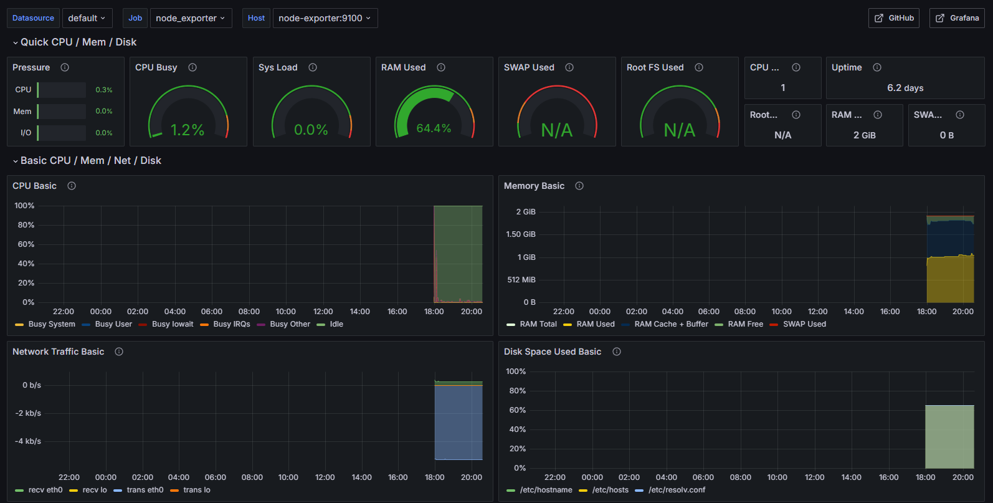
Task: Open the GitHub link button
Action: [894, 18]
